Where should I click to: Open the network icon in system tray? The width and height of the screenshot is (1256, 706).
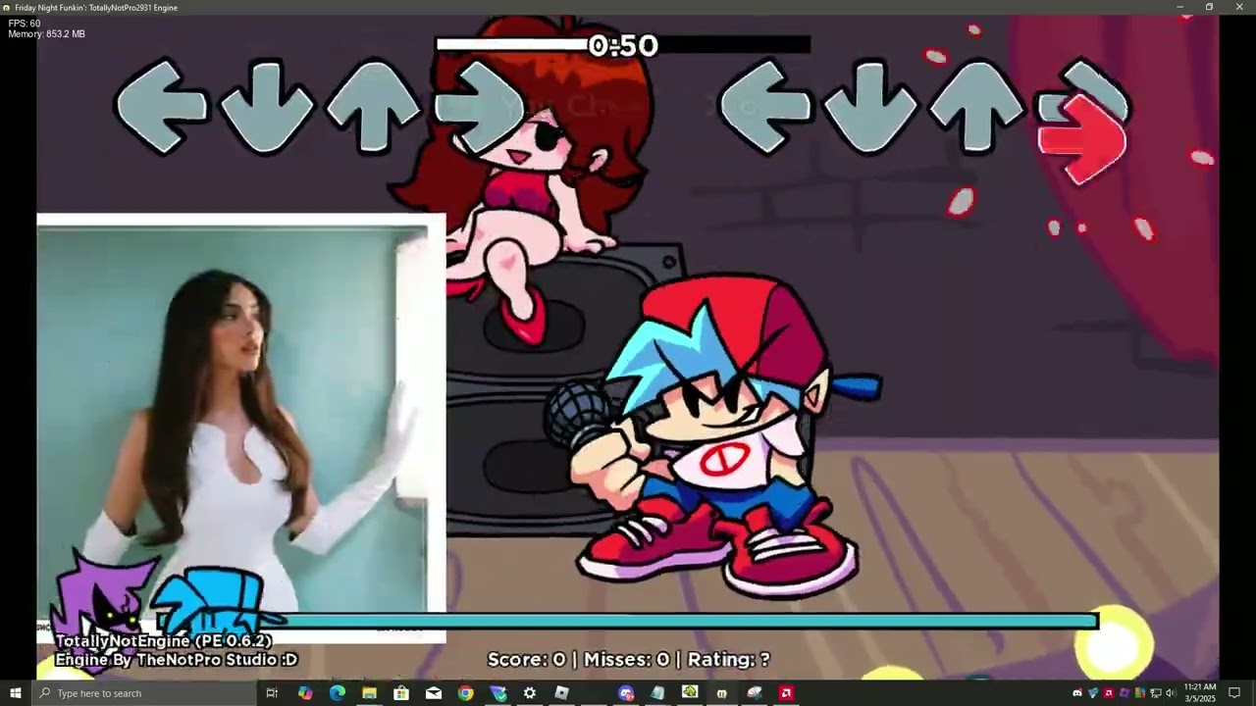tap(1155, 693)
